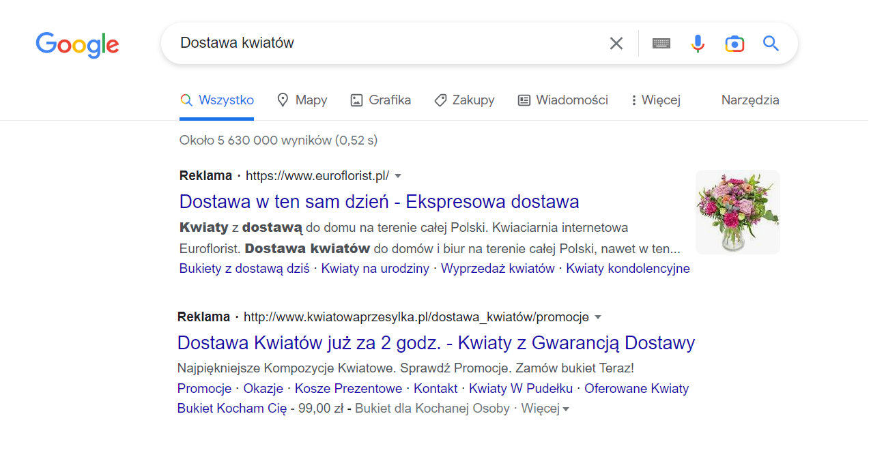Screen dimensions: 871x457
Task: Search by image with camera icon
Action: [734, 44]
